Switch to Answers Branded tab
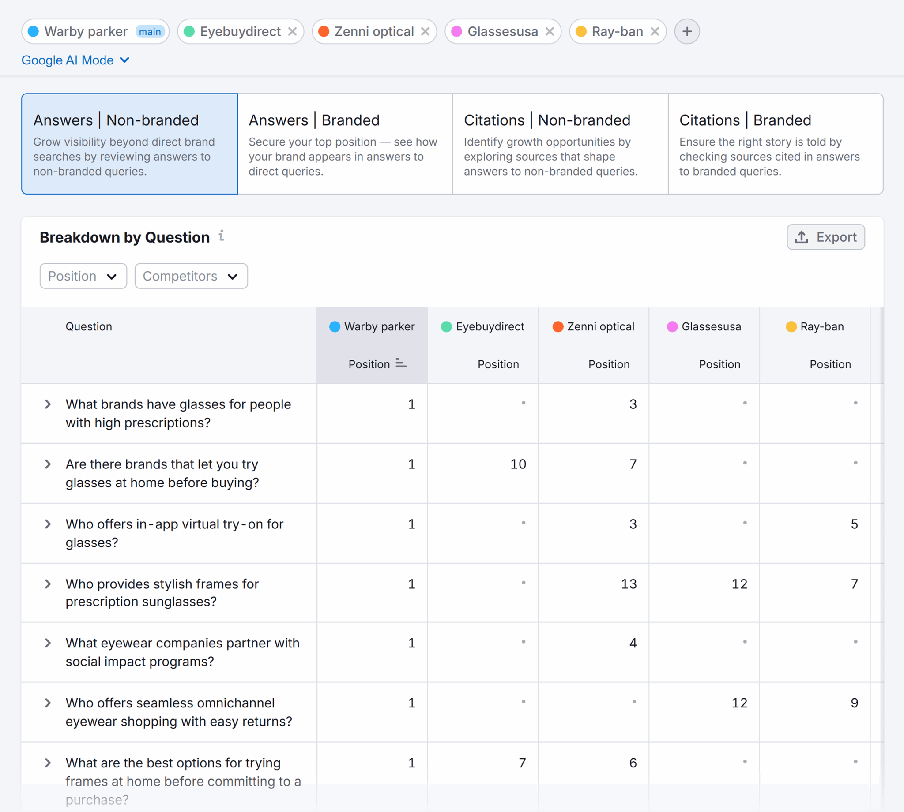Image resolution: width=904 pixels, height=812 pixels. click(x=345, y=144)
